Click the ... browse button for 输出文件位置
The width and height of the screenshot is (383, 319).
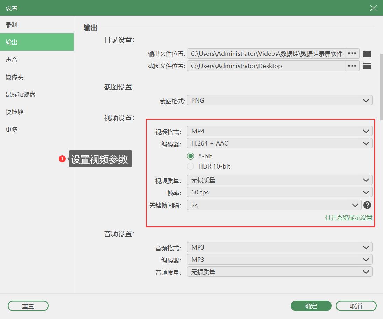coord(352,53)
